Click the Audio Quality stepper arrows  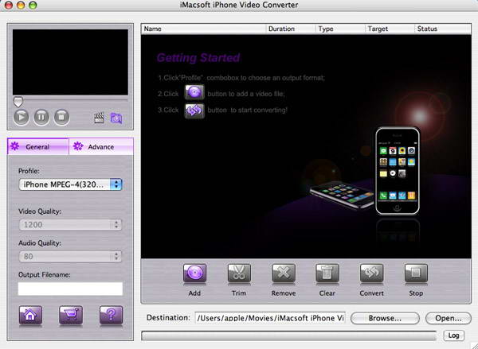pos(116,256)
